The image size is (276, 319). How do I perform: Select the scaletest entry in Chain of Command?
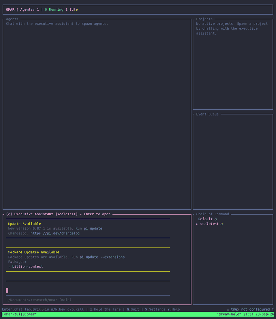point(209,224)
